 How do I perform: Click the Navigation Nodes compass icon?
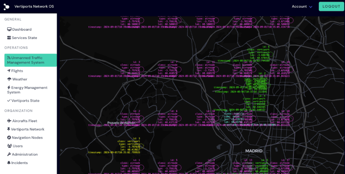click(x=9, y=138)
